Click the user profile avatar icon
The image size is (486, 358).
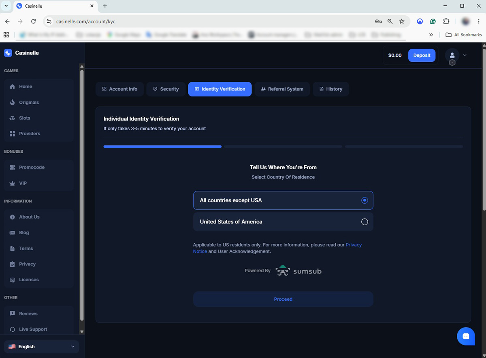coord(452,55)
